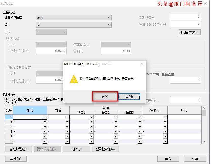Expand the 经由 dropdown list
Image resolution: width=211 pixels, height=164 pixels.
click(109, 25)
